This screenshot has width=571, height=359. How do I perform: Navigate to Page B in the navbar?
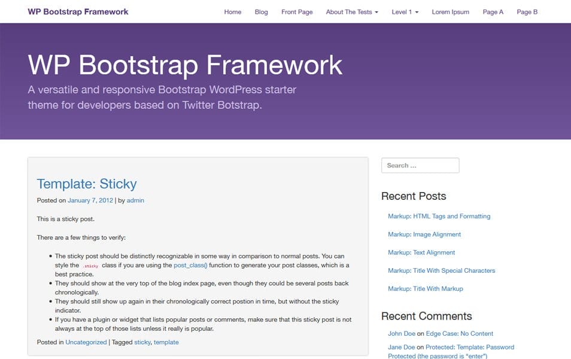point(527,11)
